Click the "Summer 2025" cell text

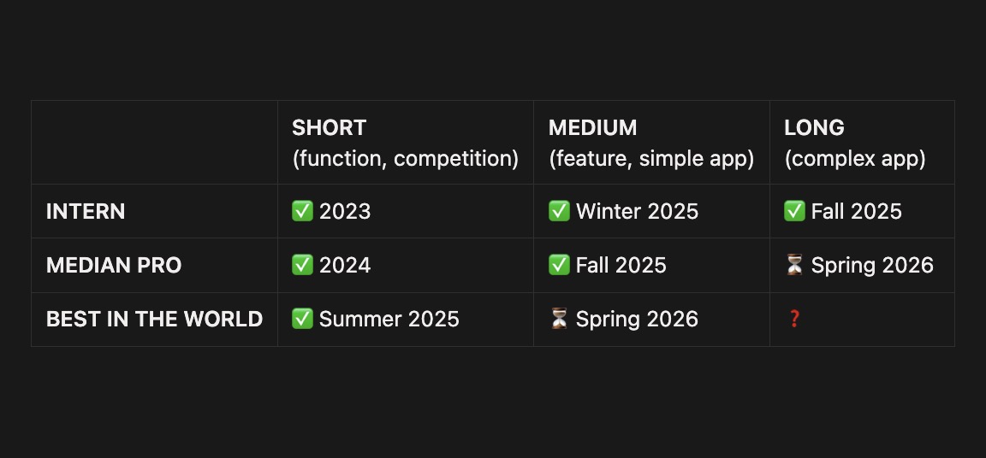pos(389,320)
